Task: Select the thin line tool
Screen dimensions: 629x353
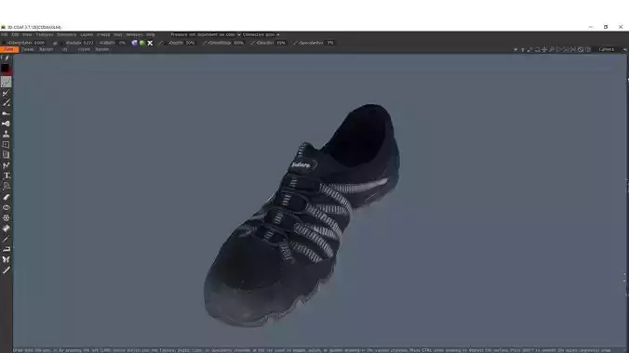Action: point(6,239)
